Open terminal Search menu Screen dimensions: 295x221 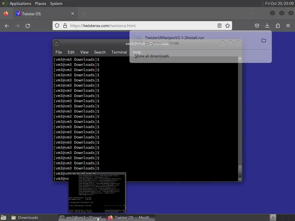[x=100, y=52]
